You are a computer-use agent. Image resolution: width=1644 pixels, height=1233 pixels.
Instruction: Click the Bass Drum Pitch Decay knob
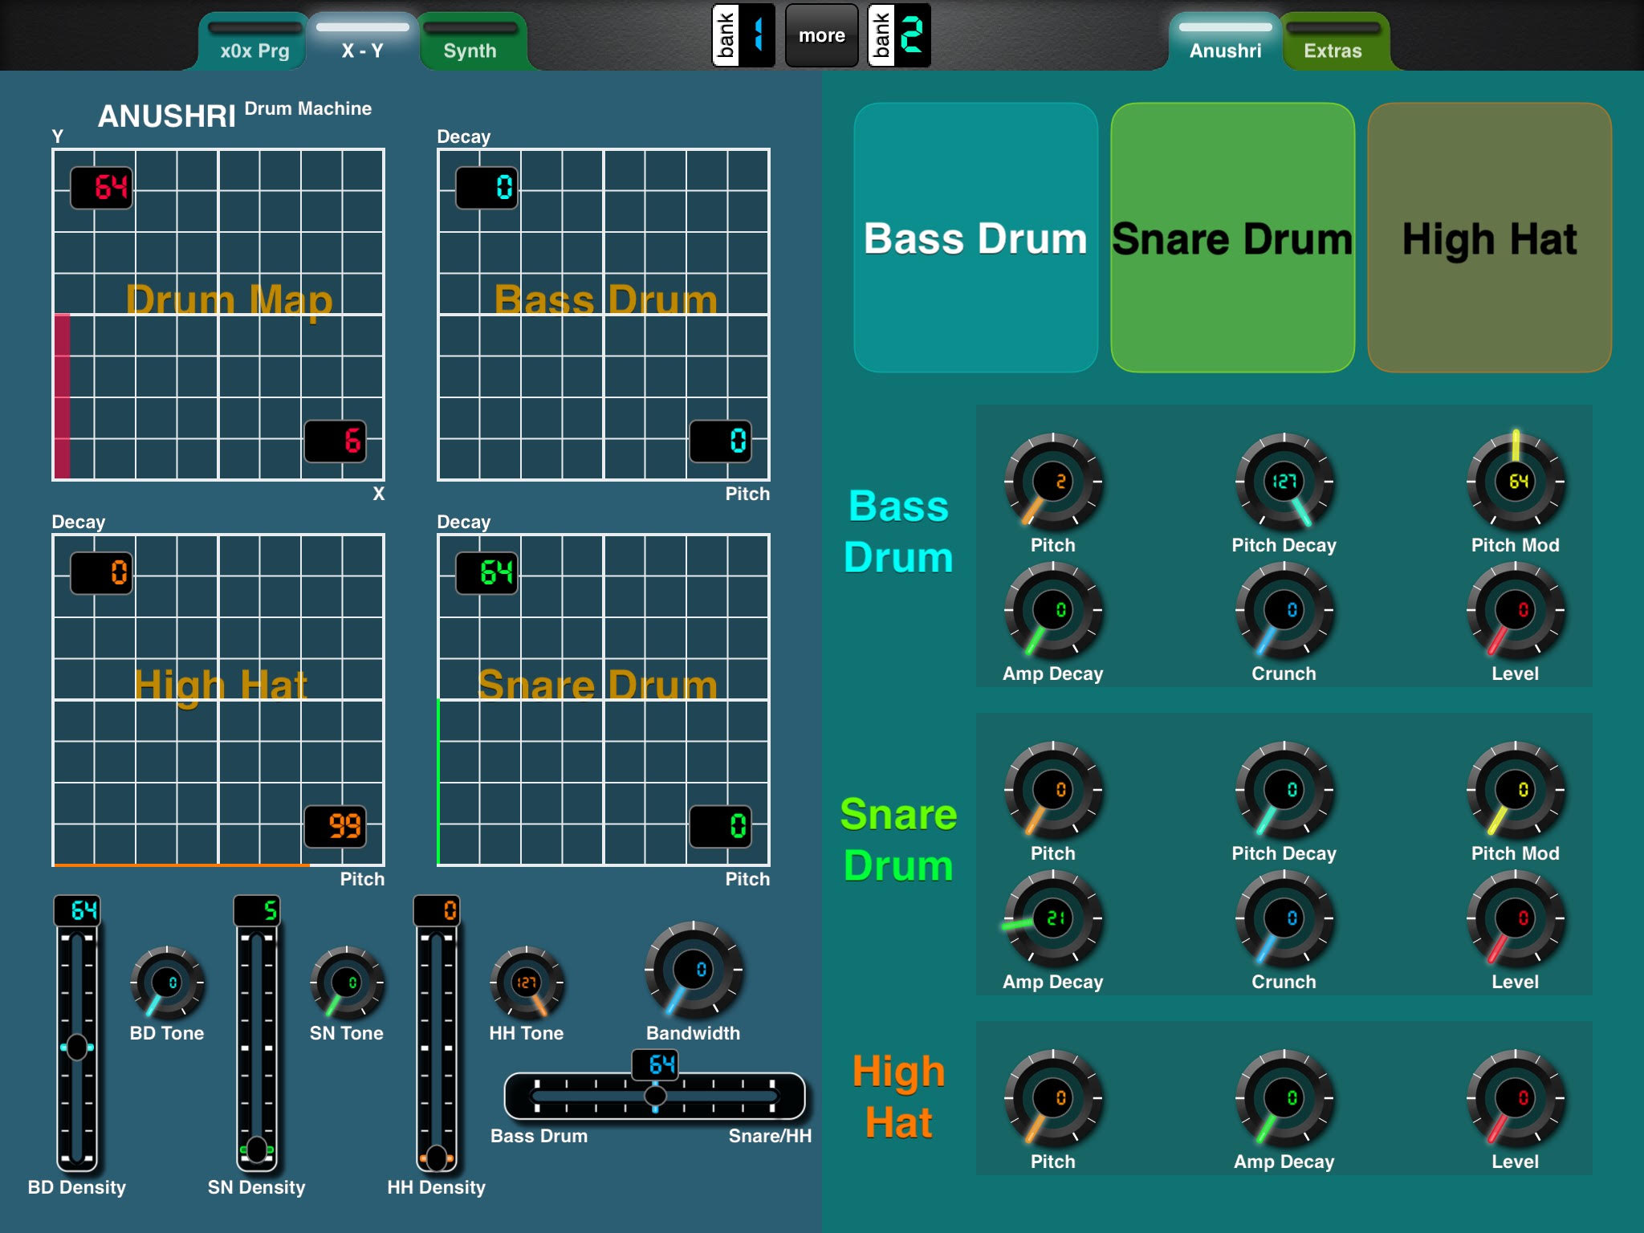coord(1284,482)
